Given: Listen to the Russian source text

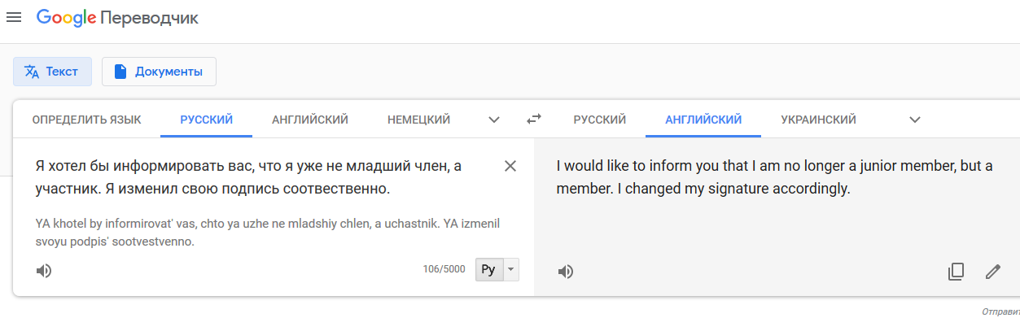Looking at the screenshot, I should click(44, 271).
